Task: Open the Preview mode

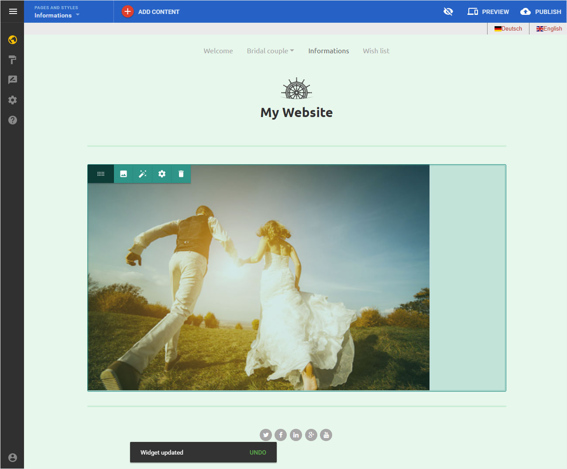Action: tap(488, 12)
